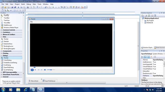
Task: Select the OpenFileDialog toolbox control
Action: point(9,67)
